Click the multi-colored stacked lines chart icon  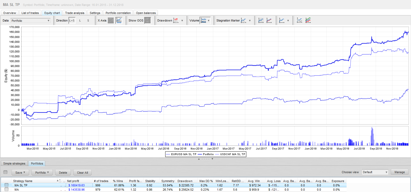308,20
